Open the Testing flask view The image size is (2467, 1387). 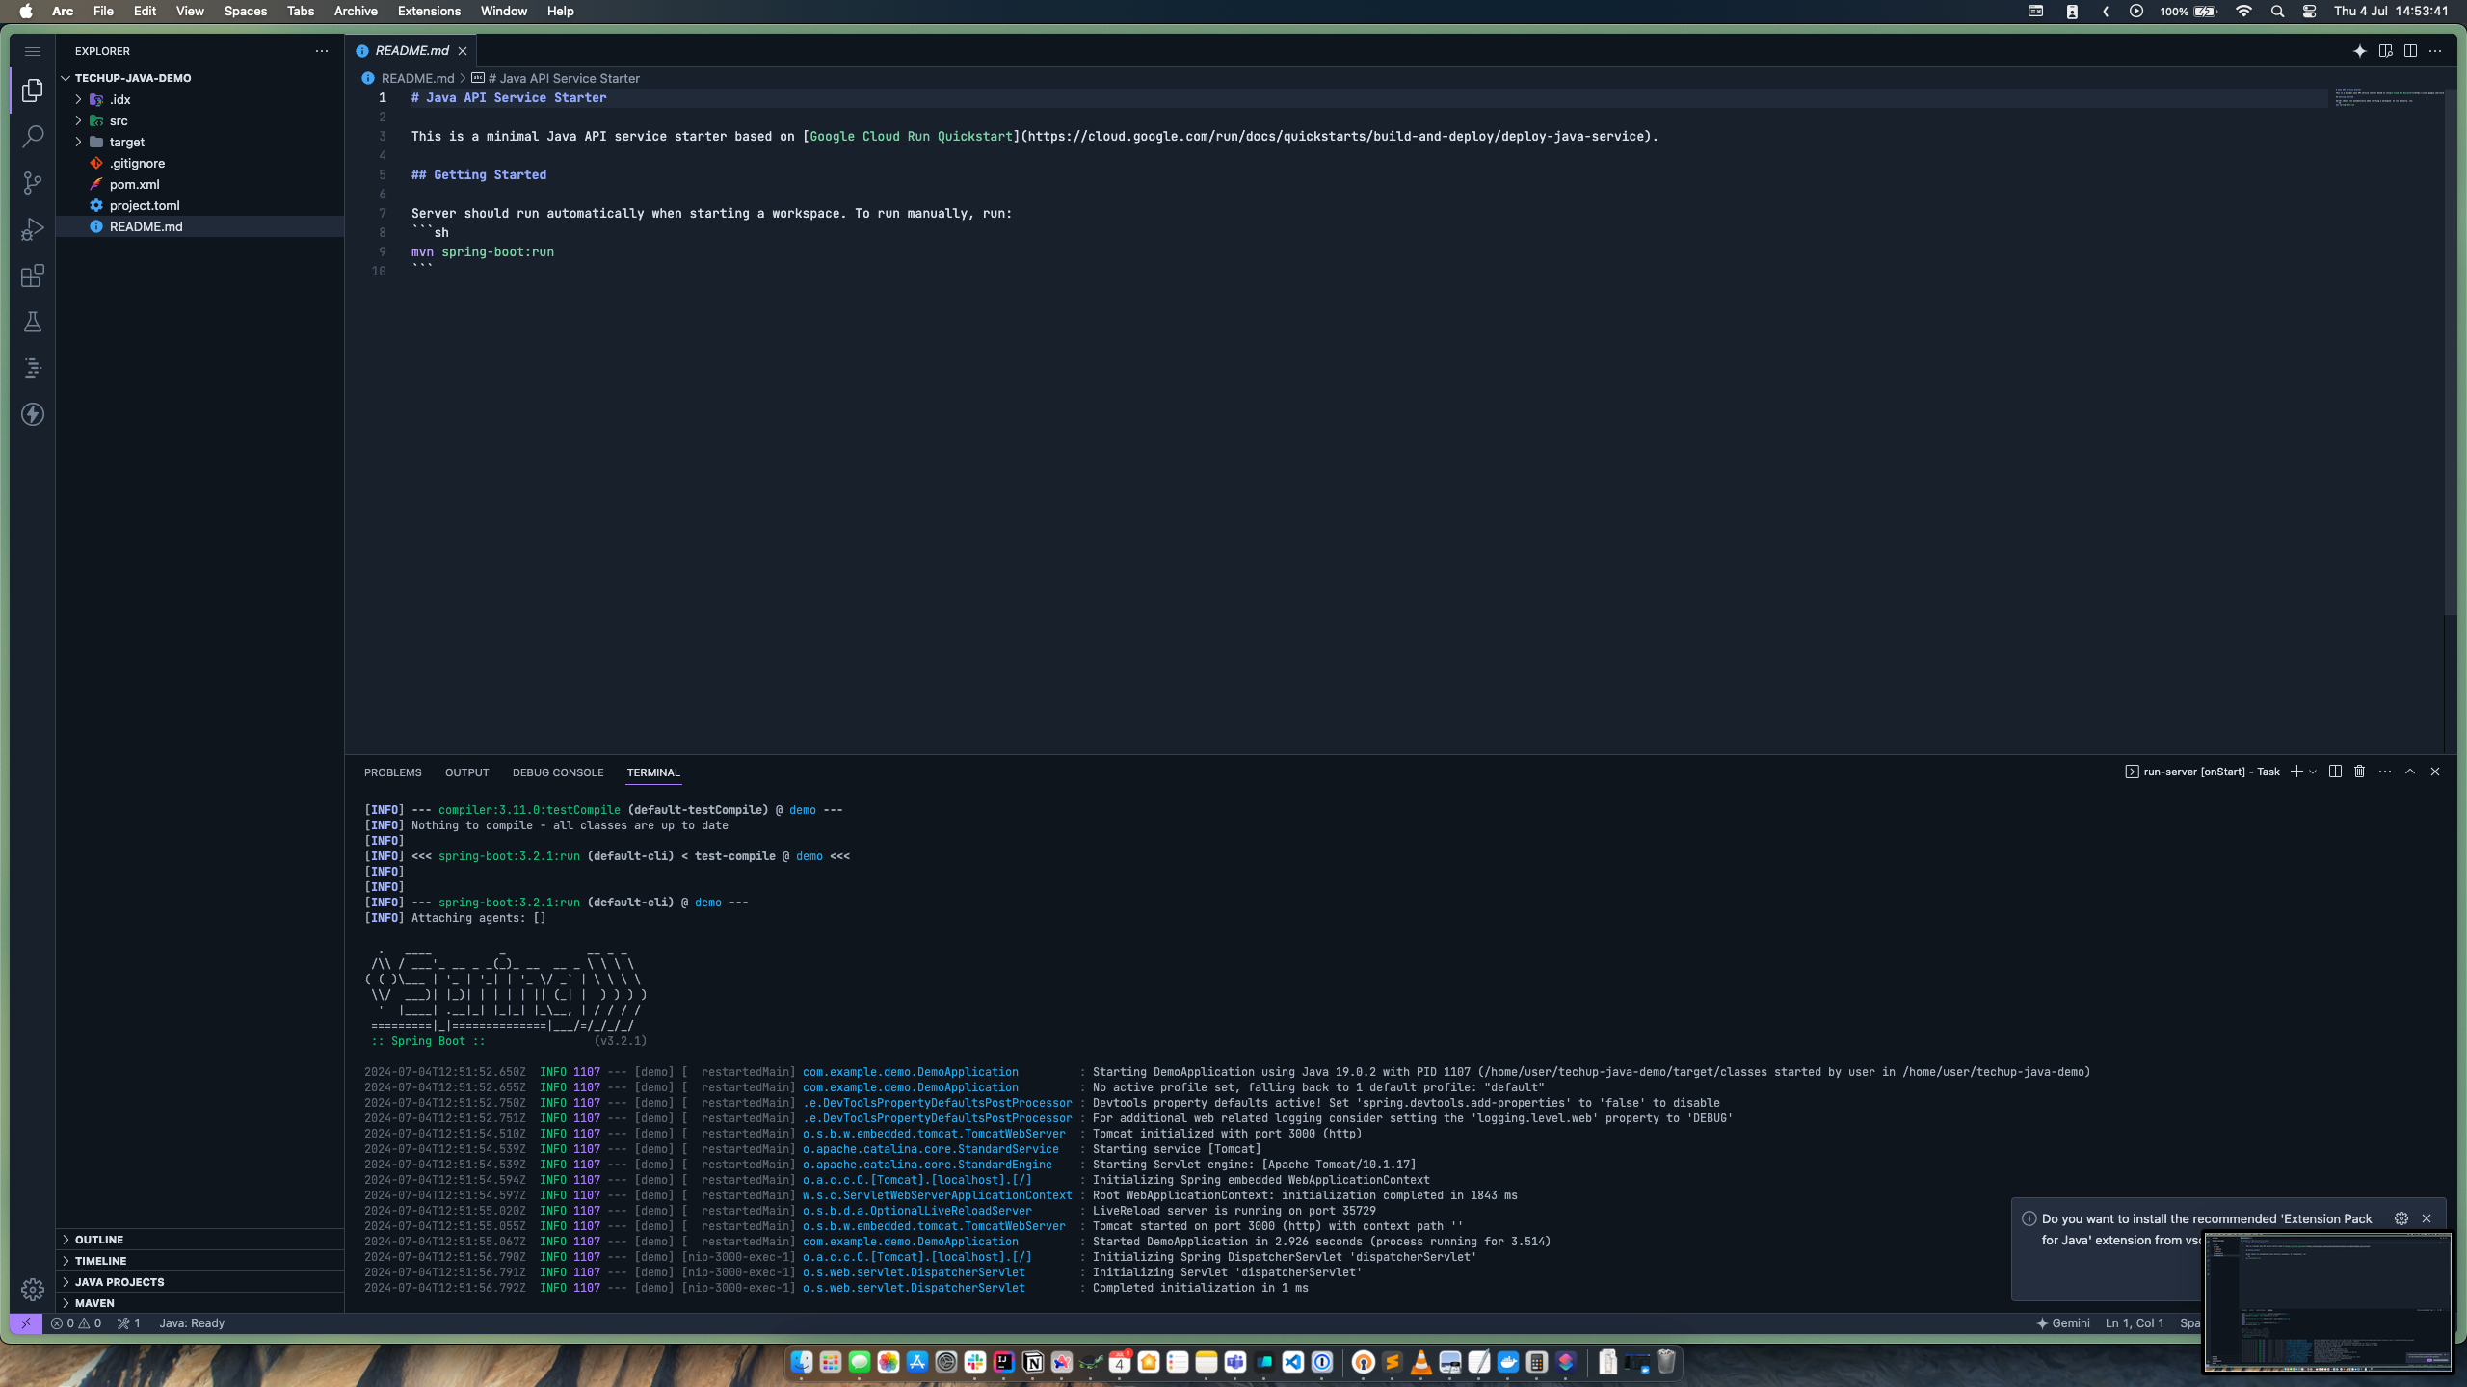pyautogui.click(x=33, y=322)
